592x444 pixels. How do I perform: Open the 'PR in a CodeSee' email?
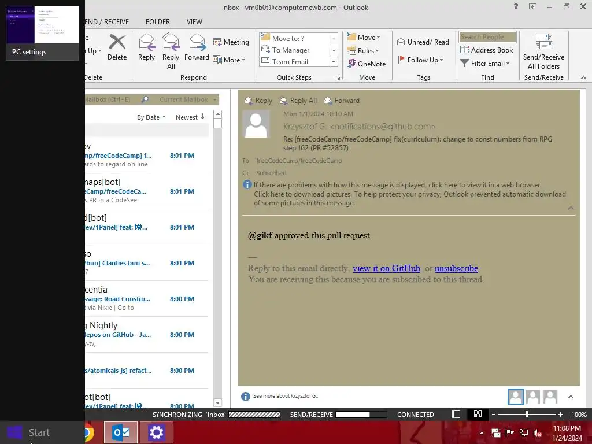tap(146, 191)
